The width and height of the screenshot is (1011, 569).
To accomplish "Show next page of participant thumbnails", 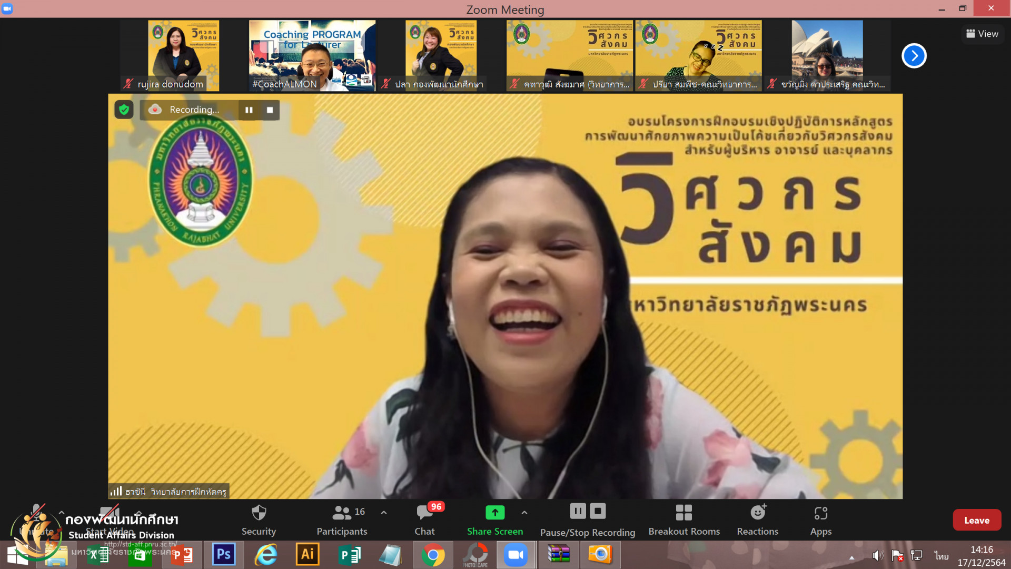I will pos(914,56).
